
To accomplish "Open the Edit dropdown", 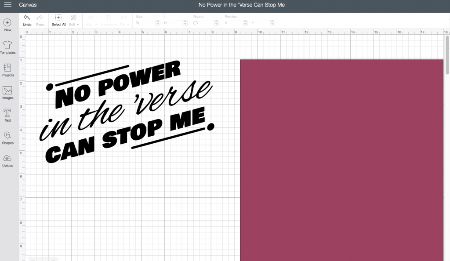I will [x=74, y=21].
